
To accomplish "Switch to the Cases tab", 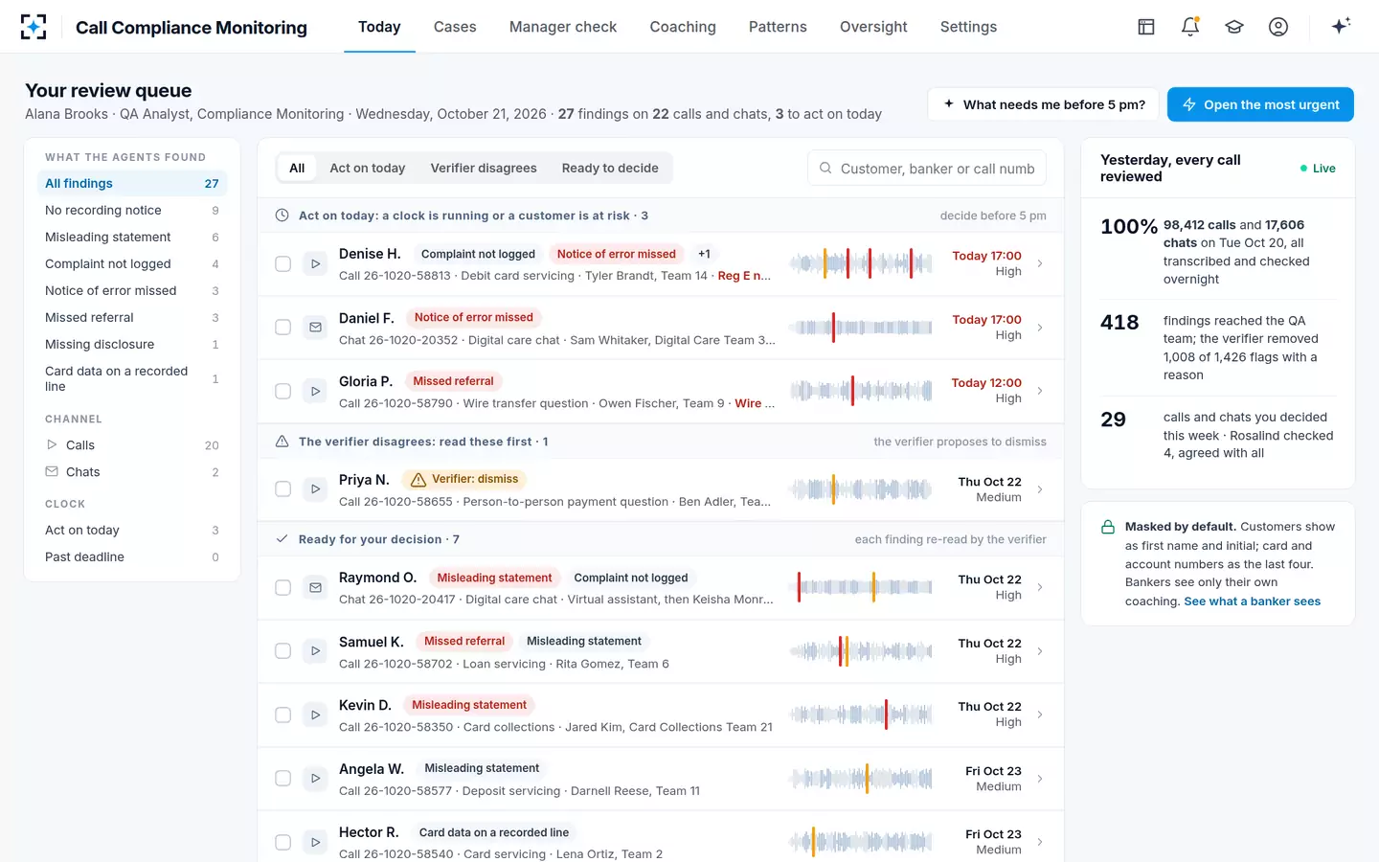I will point(455,27).
